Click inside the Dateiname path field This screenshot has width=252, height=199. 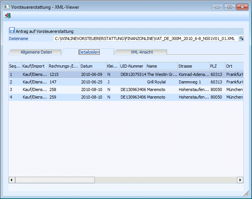(x=145, y=38)
